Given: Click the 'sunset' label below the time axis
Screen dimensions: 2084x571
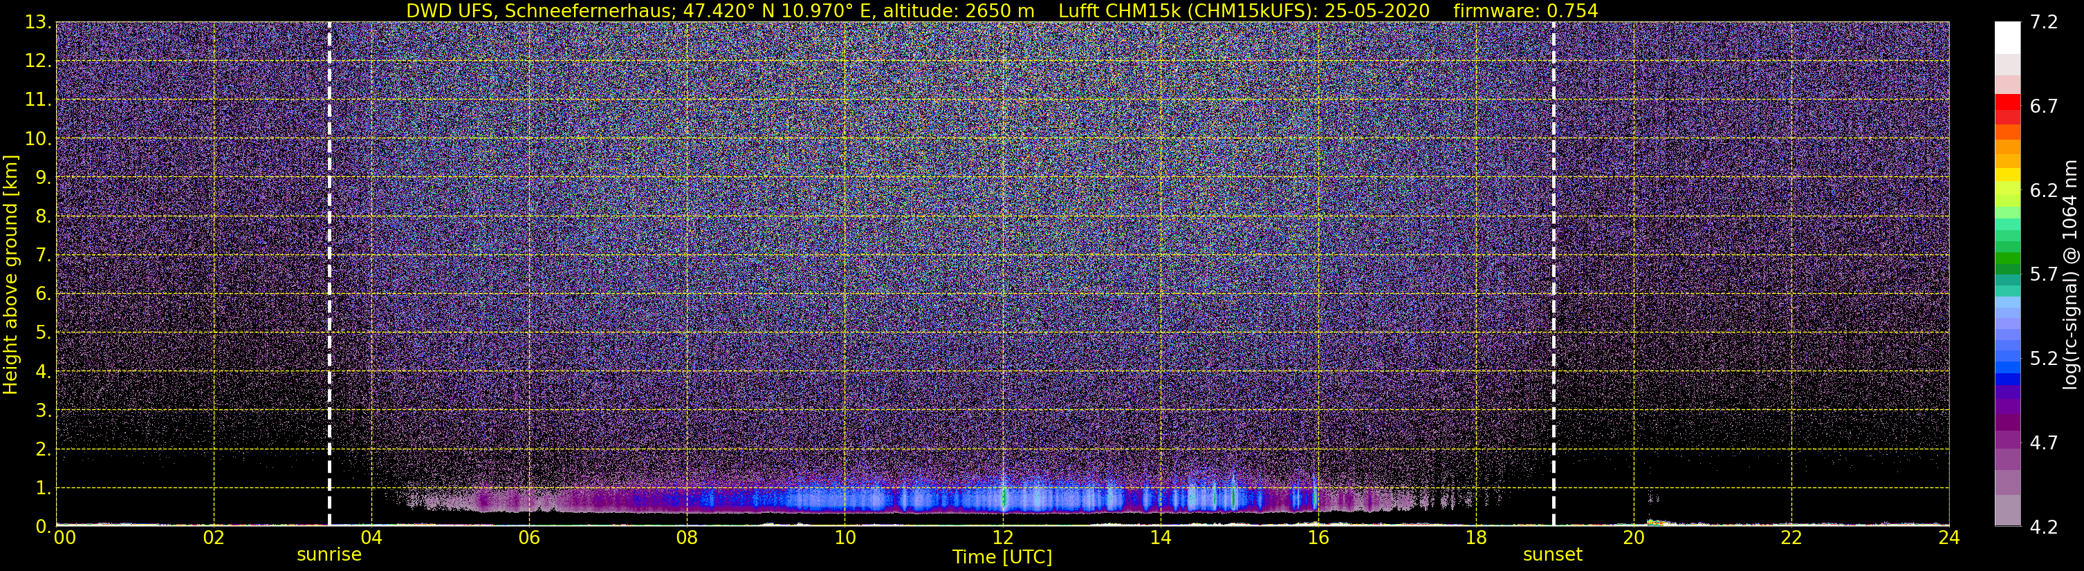Looking at the screenshot, I should click(x=1553, y=555).
